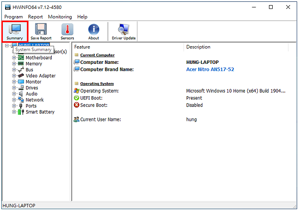The height and width of the screenshot is (211, 299).
Task: Click the Bus connector icon
Action: [x=21, y=70]
